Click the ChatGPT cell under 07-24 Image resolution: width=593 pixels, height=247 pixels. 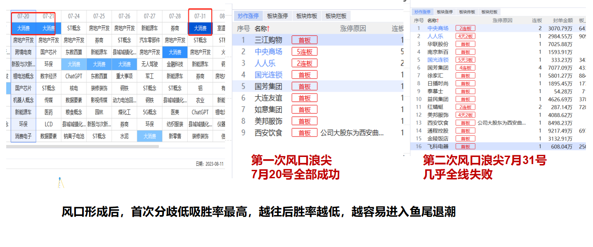tap(74, 76)
